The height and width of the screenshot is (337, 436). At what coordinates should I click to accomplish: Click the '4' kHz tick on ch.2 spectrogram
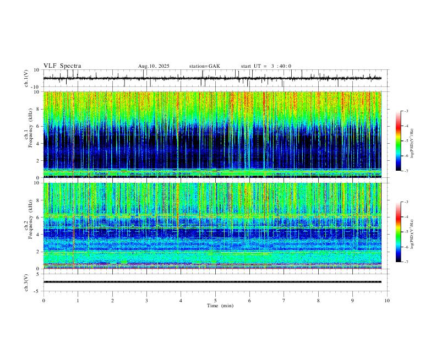pos(39,235)
